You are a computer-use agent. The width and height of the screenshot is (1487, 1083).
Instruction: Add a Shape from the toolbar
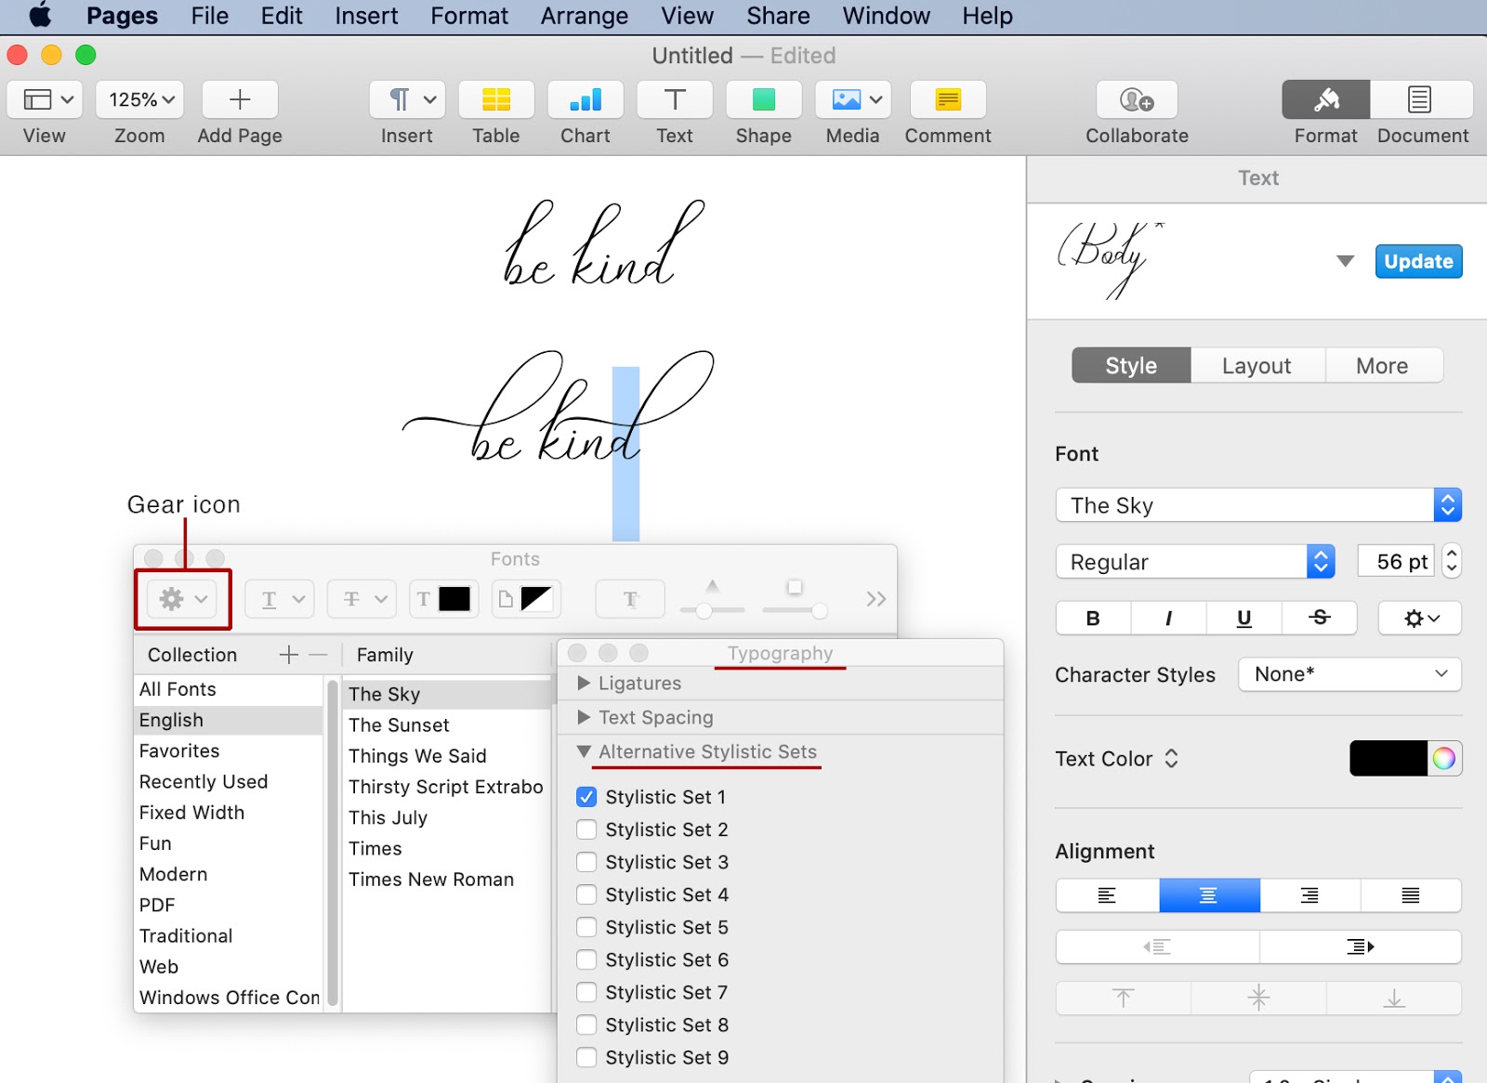pyautogui.click(x=764, y=99)
